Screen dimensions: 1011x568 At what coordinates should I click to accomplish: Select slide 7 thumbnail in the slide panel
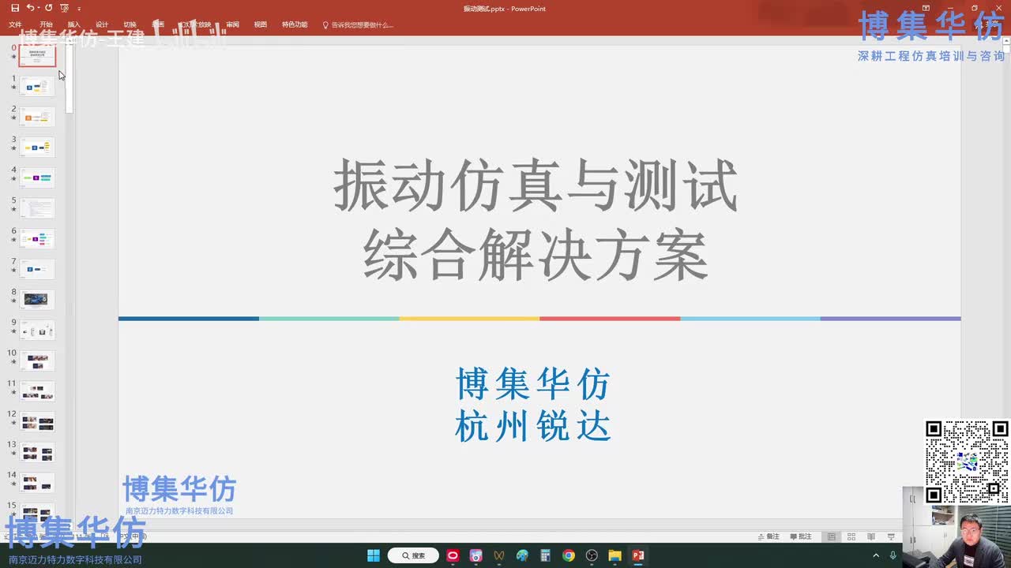(37, 269)
